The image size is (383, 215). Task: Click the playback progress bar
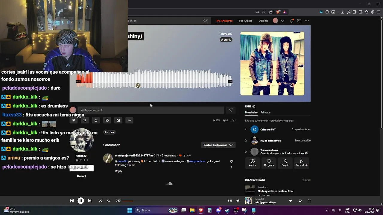point(175,201)
